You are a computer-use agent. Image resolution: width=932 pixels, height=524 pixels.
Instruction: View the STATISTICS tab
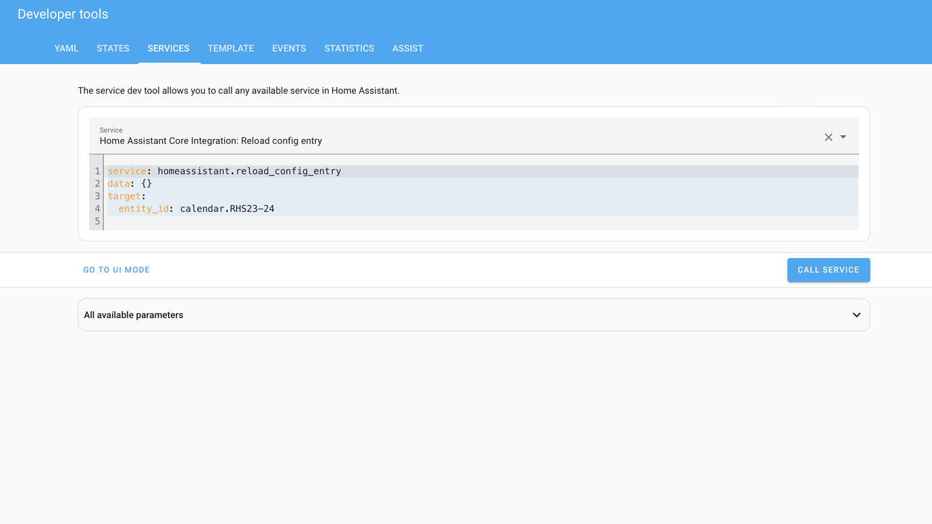pos(349,48)
